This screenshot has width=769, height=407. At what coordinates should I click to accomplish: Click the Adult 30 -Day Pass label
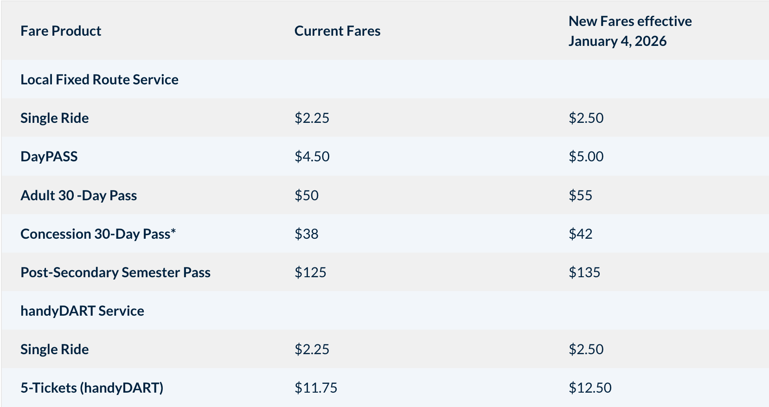tap(78, 196)
